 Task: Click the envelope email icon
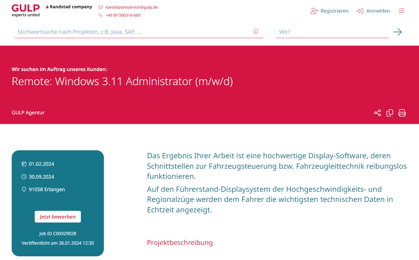101,7
